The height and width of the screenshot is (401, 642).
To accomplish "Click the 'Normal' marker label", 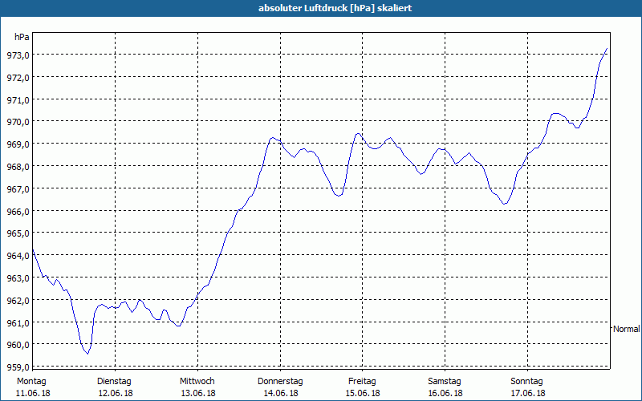I will pos(627,329).
